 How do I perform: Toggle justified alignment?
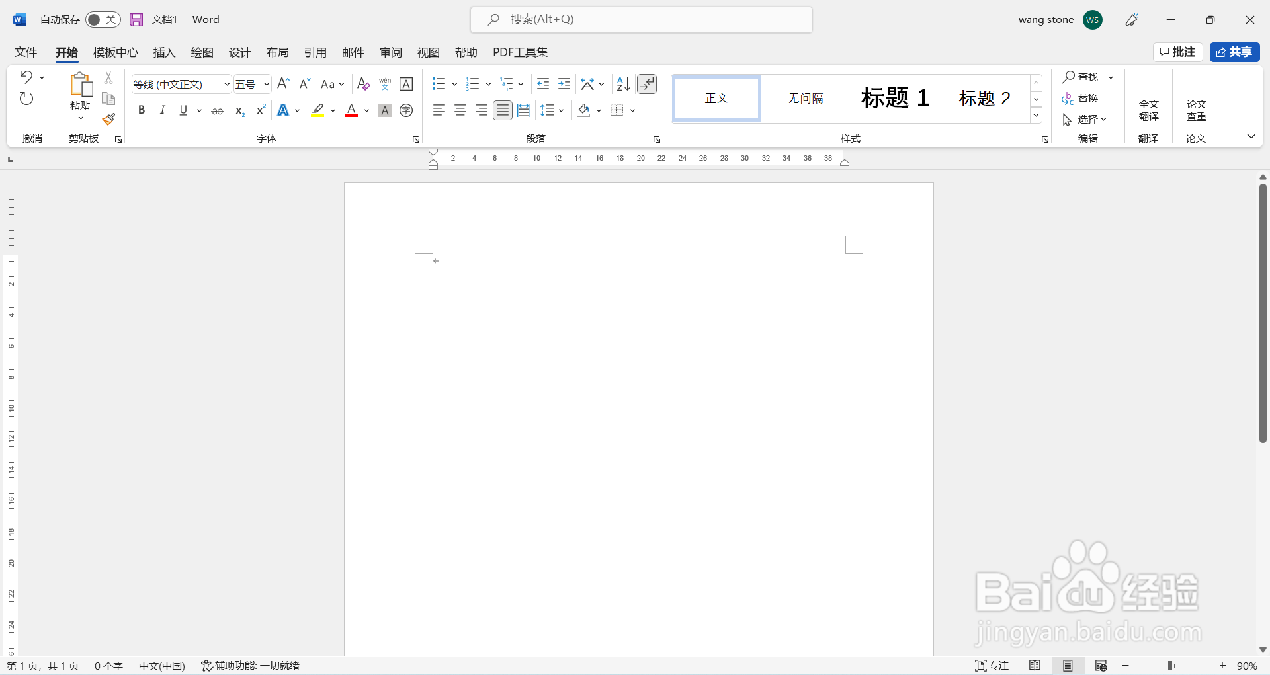click(x=503, y=110)
